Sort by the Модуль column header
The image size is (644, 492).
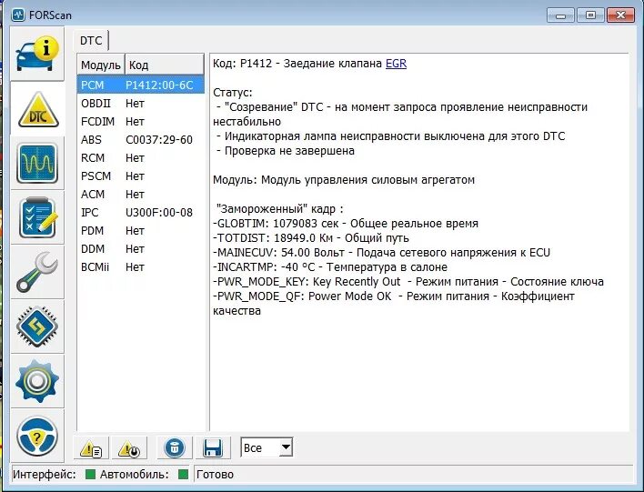[x=101, y=65]
